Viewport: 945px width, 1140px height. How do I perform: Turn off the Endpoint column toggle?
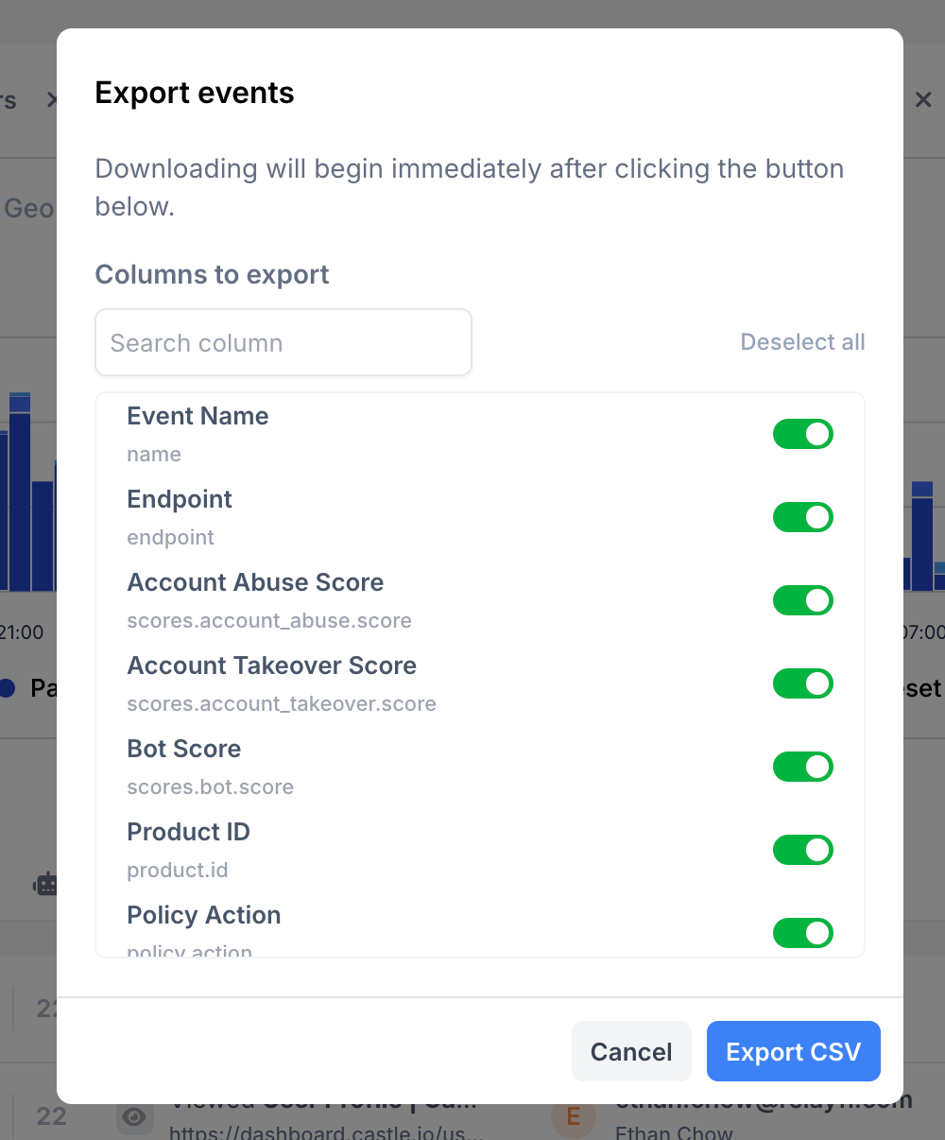(802, 517)
